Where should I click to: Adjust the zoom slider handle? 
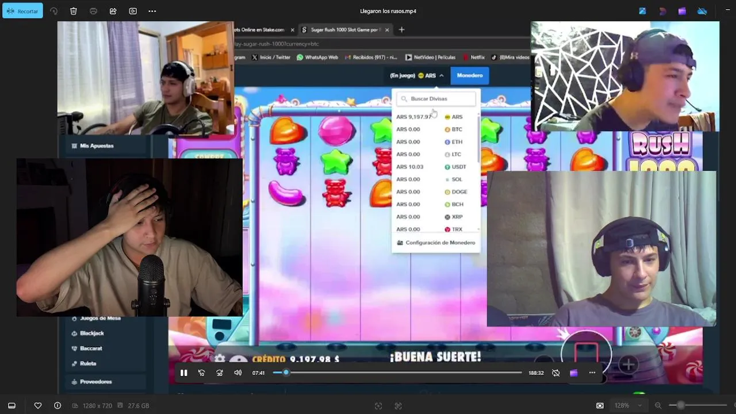point(681,405)
